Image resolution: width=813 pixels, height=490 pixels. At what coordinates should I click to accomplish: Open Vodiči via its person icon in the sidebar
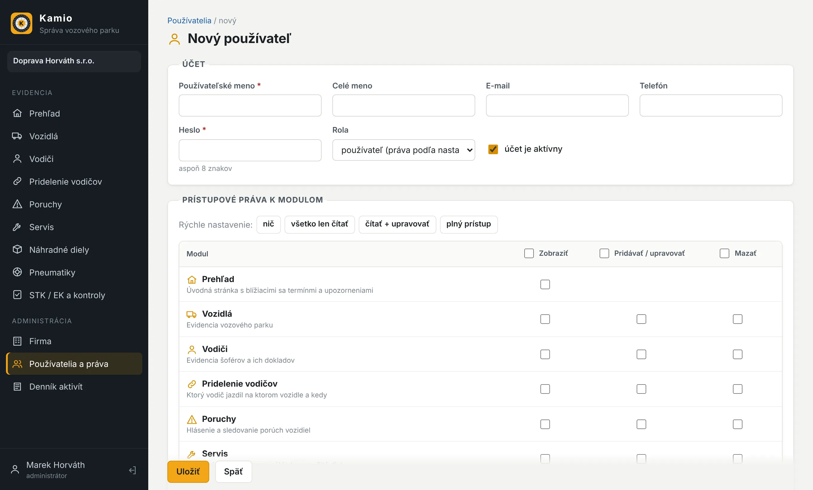[17, 159]
